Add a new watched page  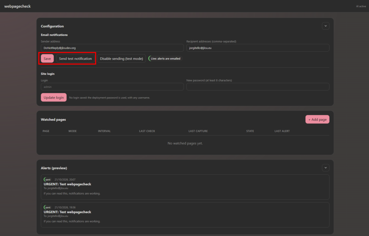pyautogui.click(x=317, y=120)
